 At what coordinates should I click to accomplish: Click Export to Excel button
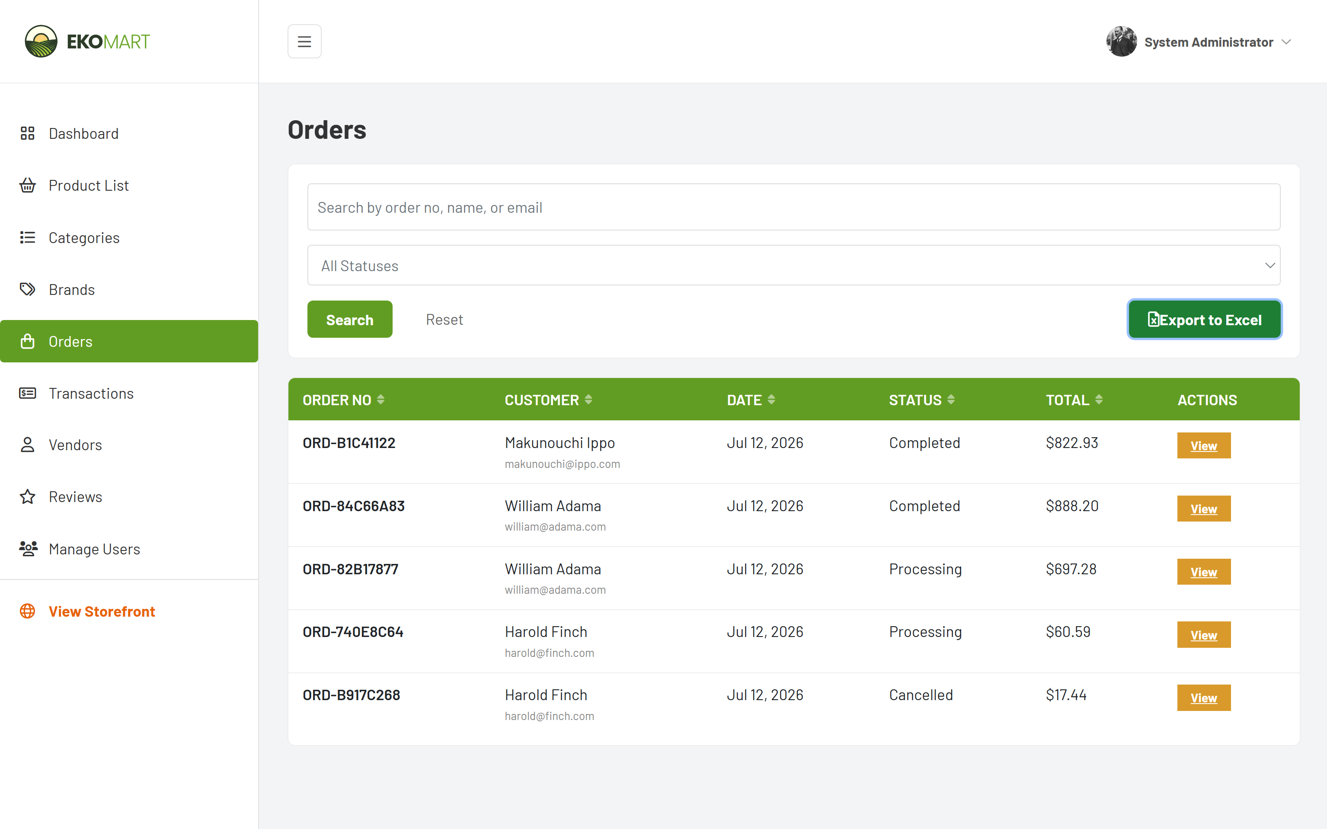[x=1204, y=320]
